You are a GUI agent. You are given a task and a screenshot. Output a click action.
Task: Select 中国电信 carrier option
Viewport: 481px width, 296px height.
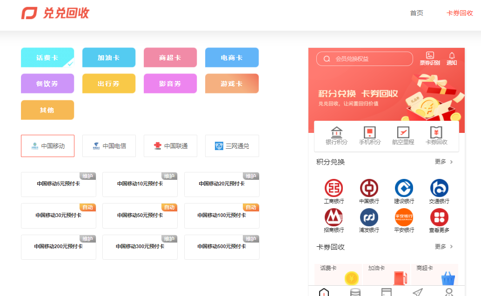(x=109, y=146)
